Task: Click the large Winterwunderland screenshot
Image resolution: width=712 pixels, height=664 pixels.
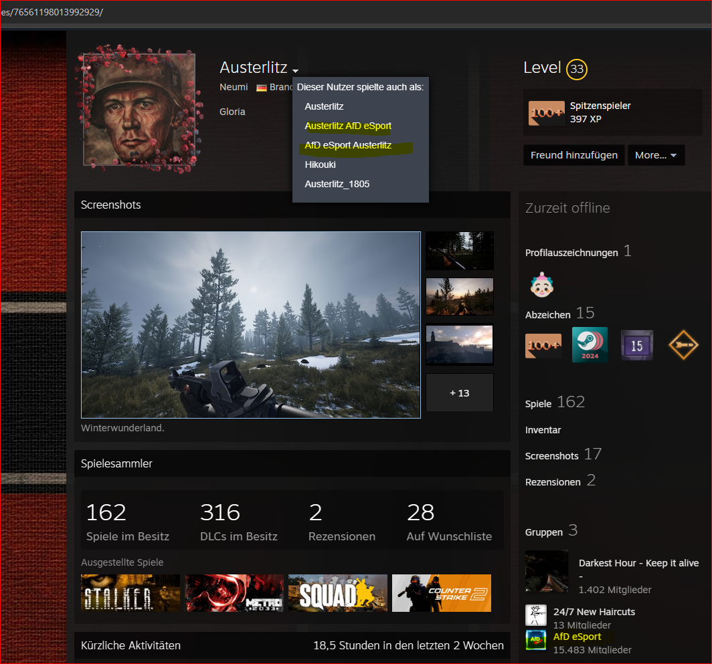Action: coord(250,324)
